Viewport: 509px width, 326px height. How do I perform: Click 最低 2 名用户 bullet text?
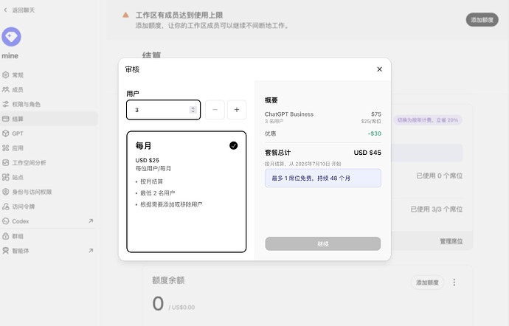(157, 193)
